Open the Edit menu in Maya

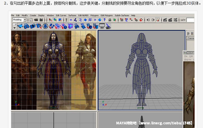coord(18,15)
